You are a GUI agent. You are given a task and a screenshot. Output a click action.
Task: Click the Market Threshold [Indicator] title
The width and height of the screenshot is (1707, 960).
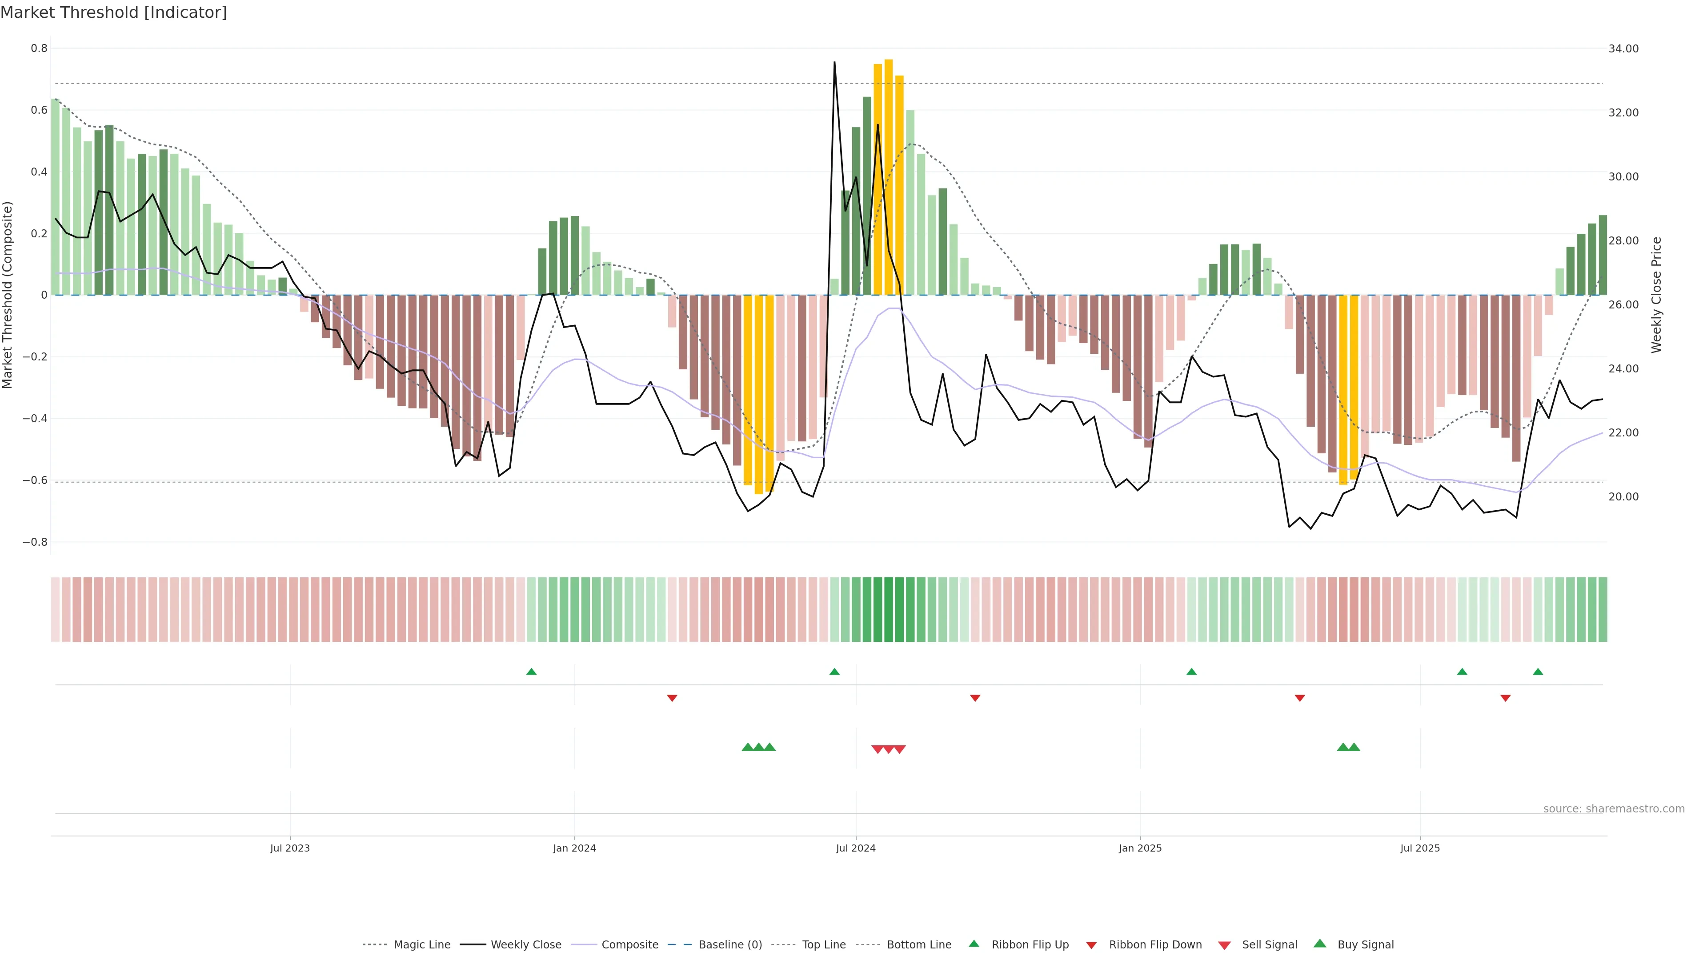click(x=113, y=12)
